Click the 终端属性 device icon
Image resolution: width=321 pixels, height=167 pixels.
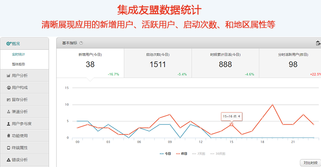click(9, 148)
